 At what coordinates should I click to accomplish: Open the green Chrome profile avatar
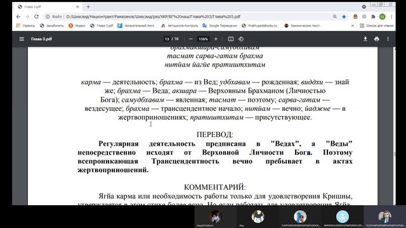coord(382,16)
